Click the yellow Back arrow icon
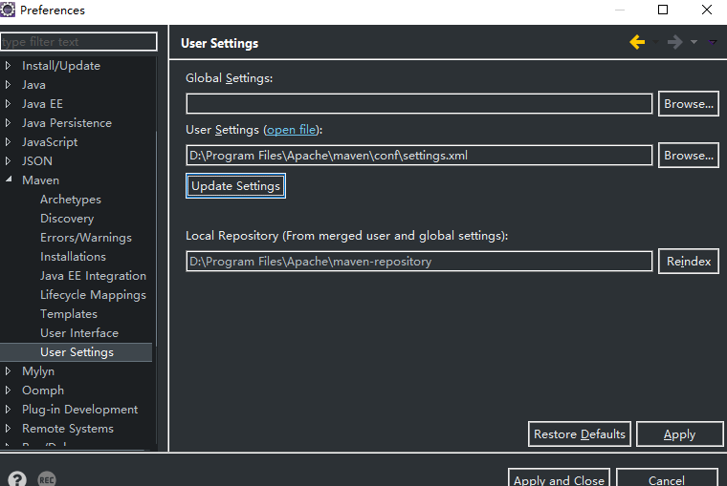This screenshot has width=727, height=486. pos(637,42)
